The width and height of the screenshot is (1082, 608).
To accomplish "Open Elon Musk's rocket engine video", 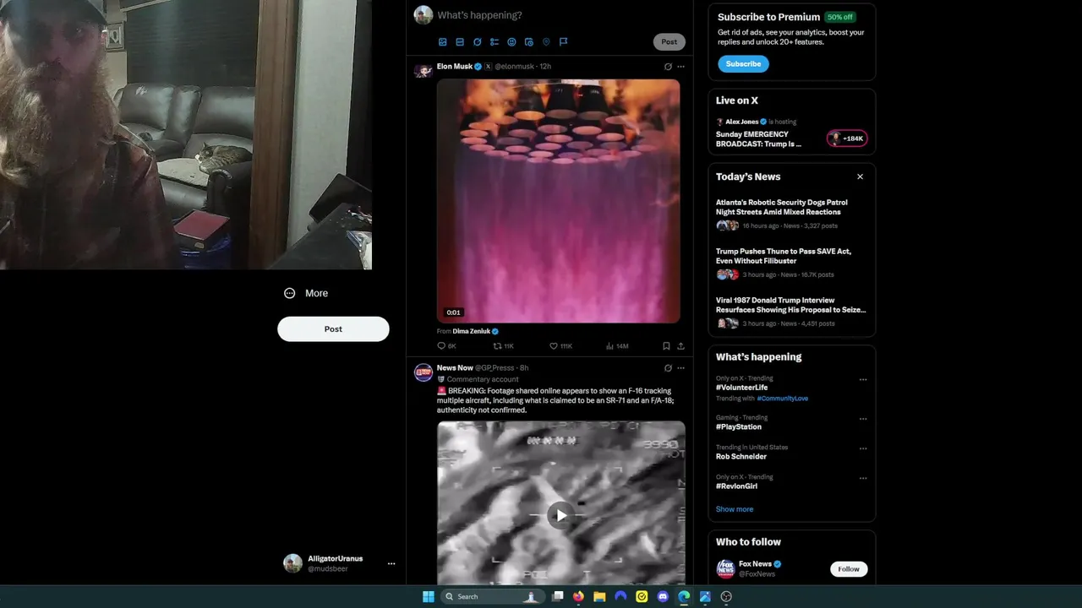I will click(x=558, y=201).
